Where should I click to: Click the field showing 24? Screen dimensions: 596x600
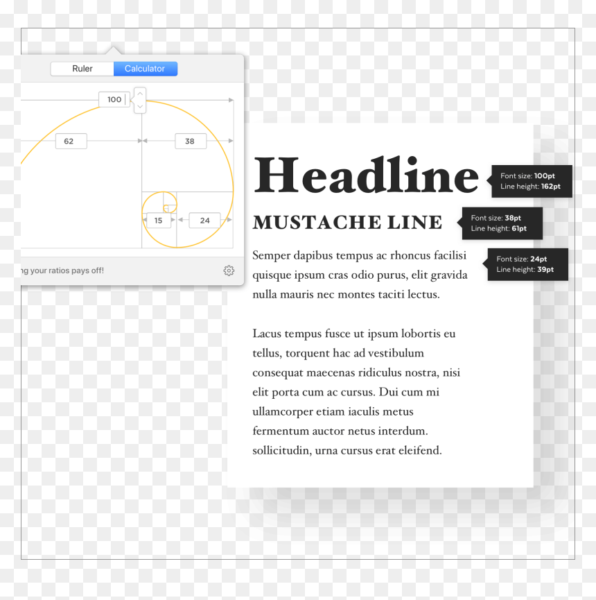(x=205, y=221)
